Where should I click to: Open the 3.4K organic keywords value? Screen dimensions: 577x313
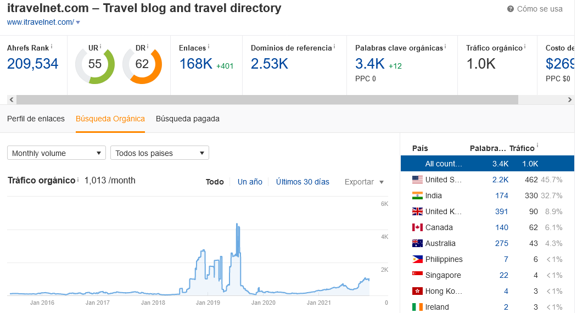point(370,64)
